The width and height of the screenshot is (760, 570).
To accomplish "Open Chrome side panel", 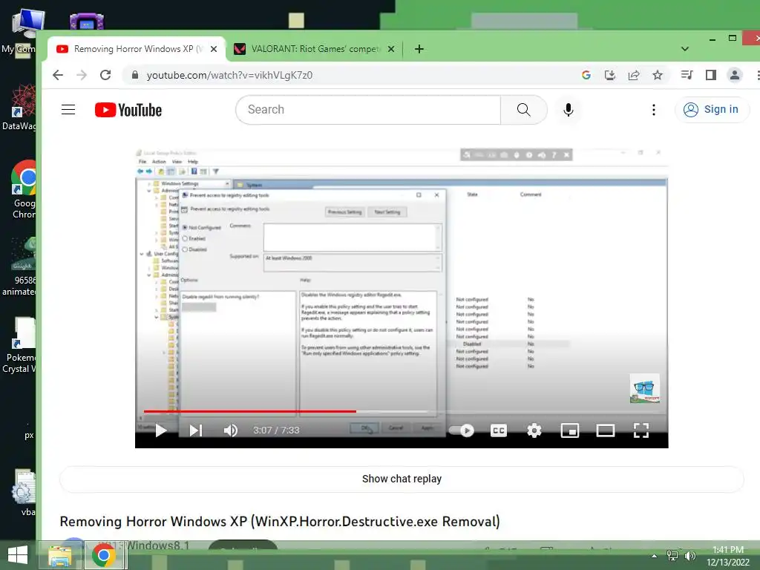I will pyautogui.click(x=710, y=75).
